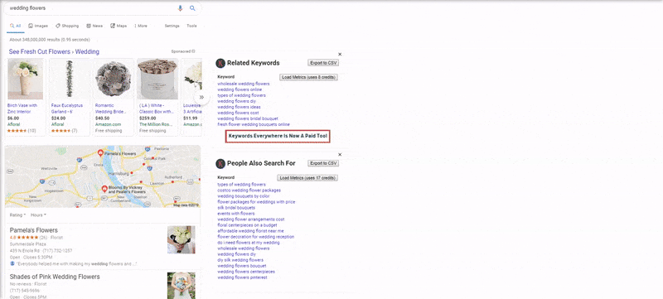Click 'wedding flowers pinterest' keyword

point(242,277)
